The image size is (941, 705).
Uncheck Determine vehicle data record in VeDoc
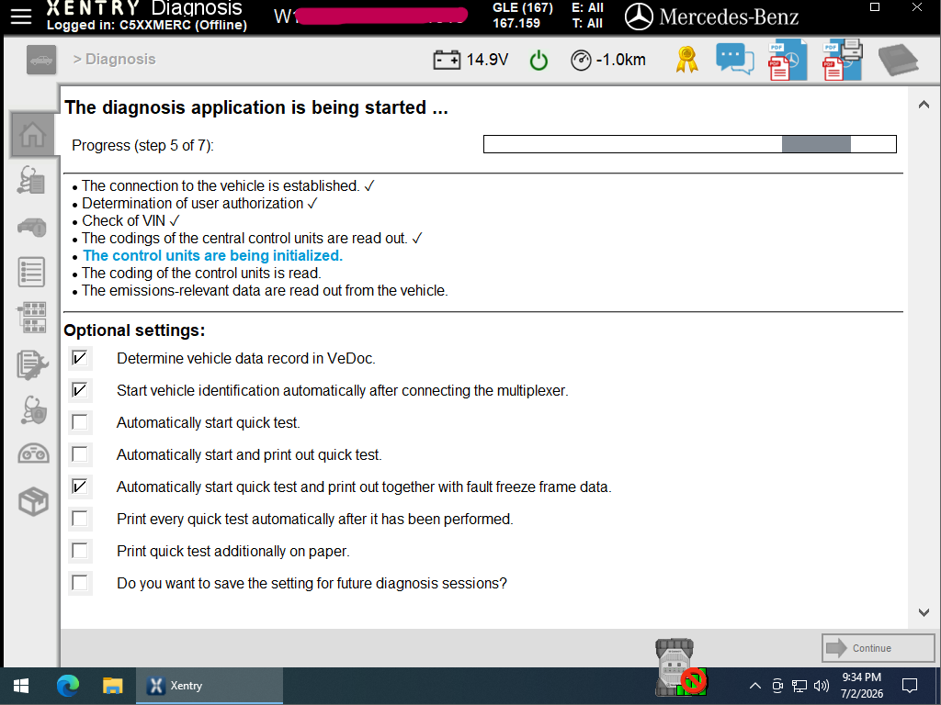[x=80, y=359]
